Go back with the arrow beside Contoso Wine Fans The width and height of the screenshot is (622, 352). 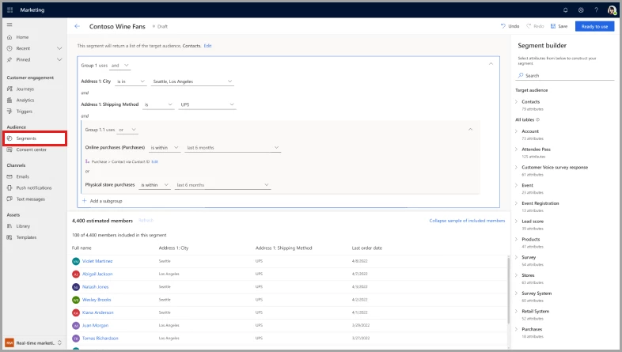pyautogui.click(x=77, y=26)
